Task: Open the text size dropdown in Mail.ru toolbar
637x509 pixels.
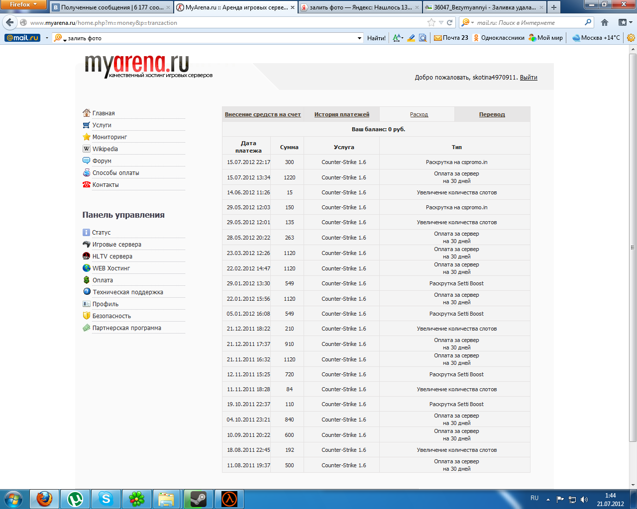Action: [398, 38]
